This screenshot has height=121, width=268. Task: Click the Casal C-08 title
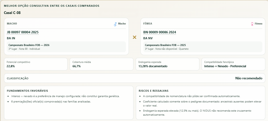tap(12, 13)
